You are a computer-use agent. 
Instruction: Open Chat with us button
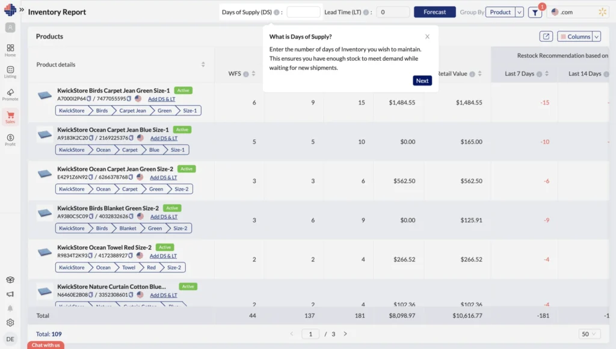pyautogui.click(x=46, y=345)
